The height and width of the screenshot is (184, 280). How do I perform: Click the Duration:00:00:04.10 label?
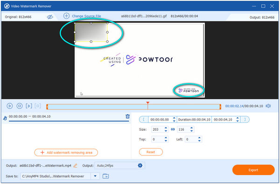[x=194, y=120]
